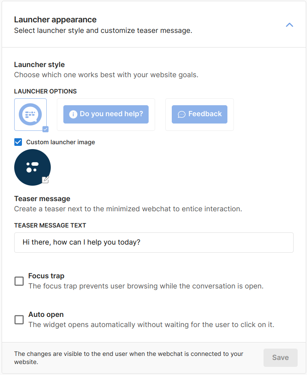Enable the Auto open checkbox

[19, 320]
